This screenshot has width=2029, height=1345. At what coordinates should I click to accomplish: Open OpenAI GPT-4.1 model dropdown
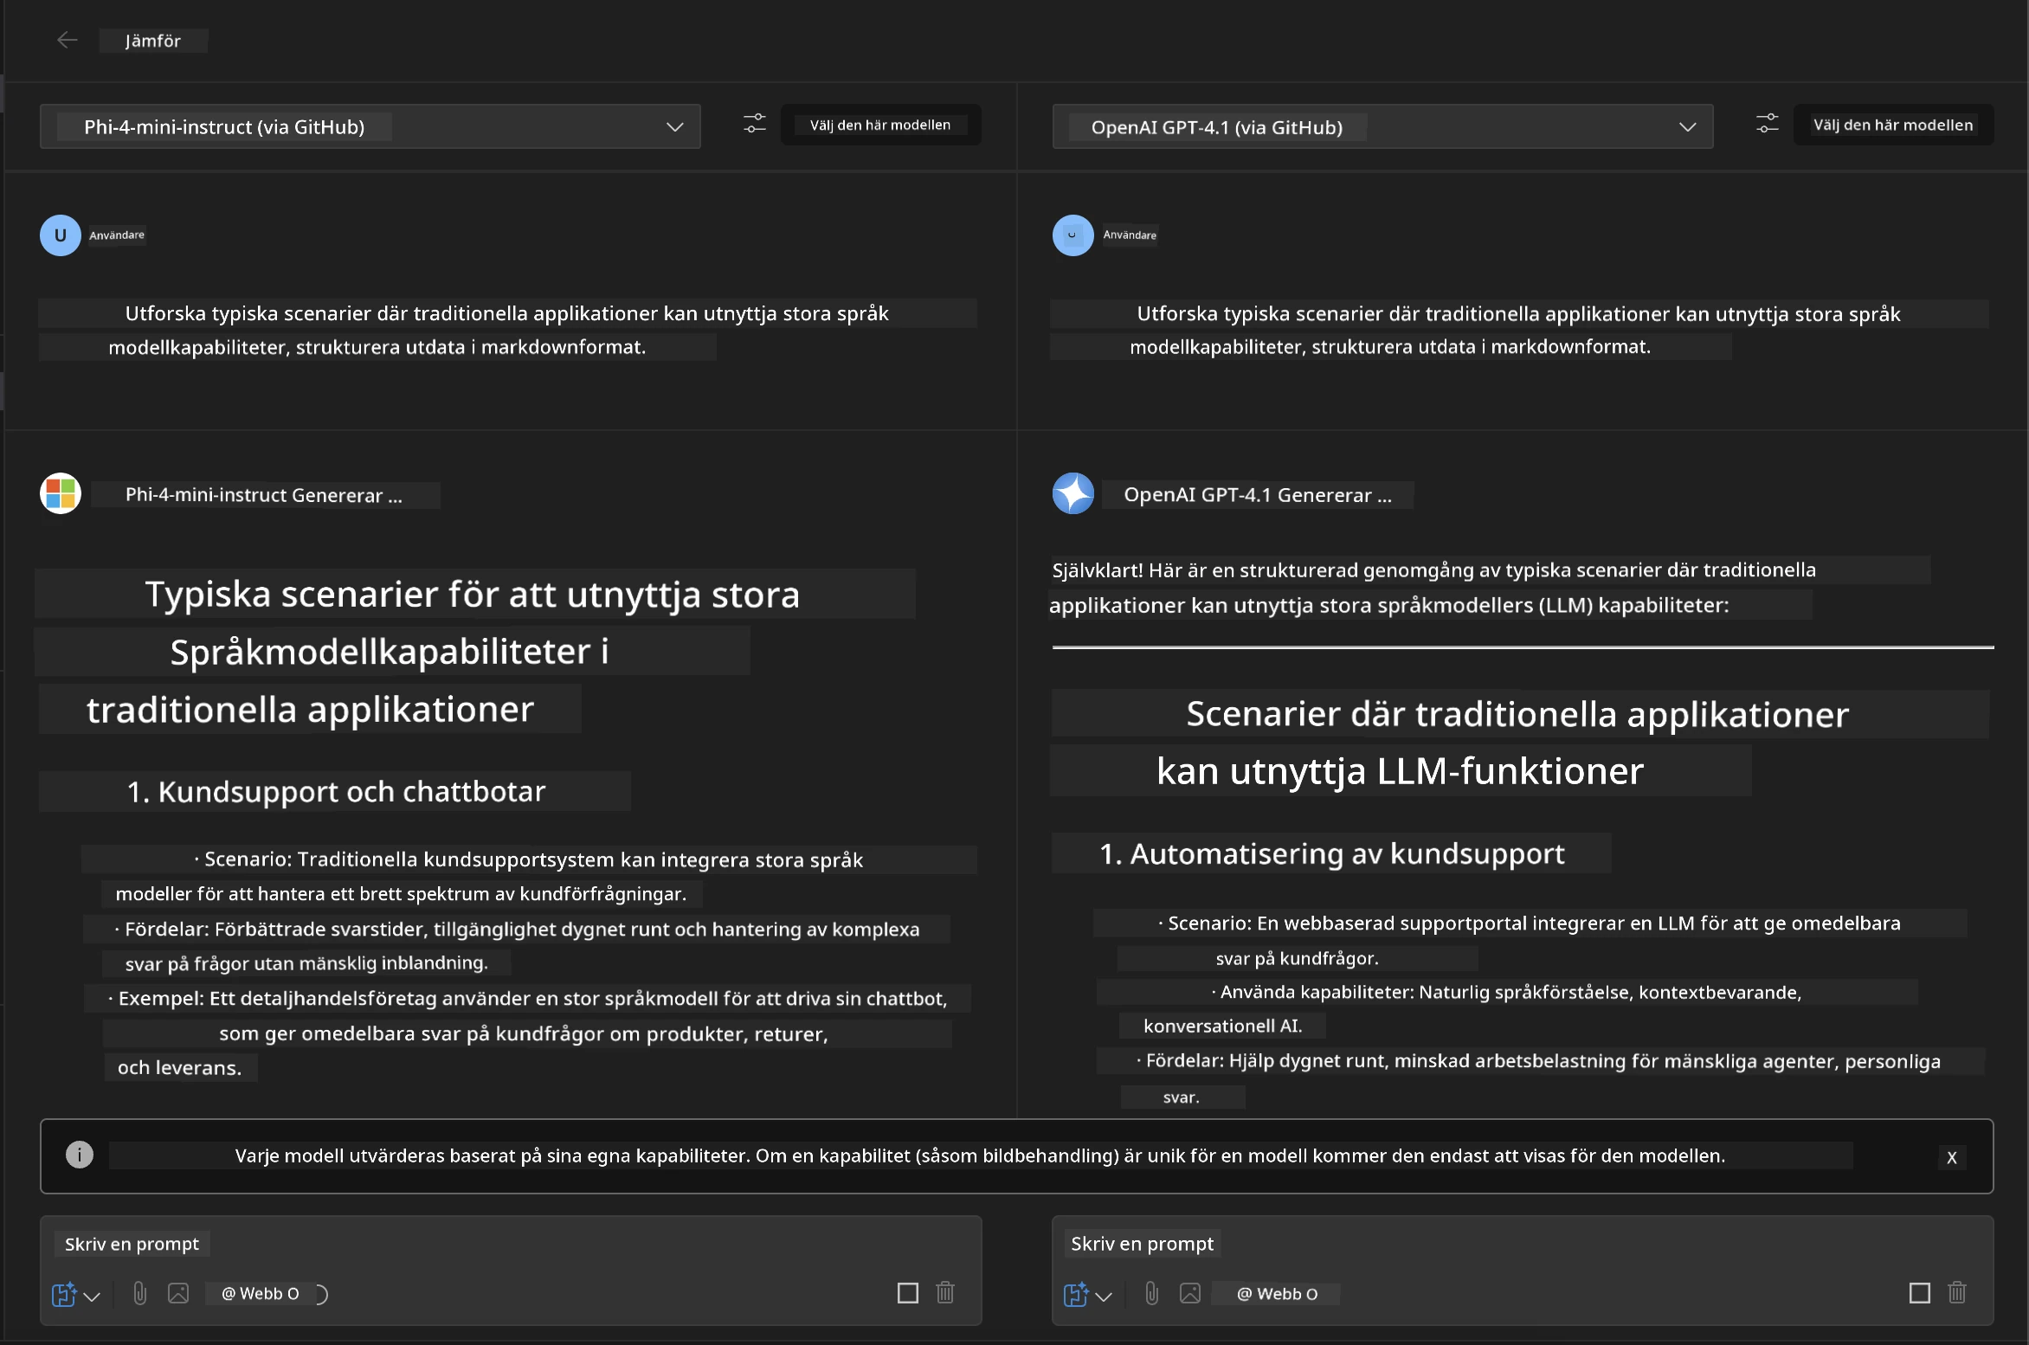coord(1382,126)
